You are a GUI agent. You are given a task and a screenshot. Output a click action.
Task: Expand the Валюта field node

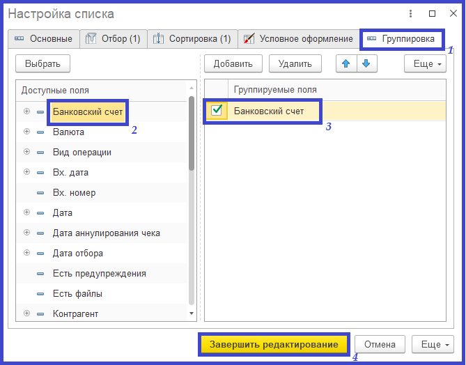click(26, 132)
